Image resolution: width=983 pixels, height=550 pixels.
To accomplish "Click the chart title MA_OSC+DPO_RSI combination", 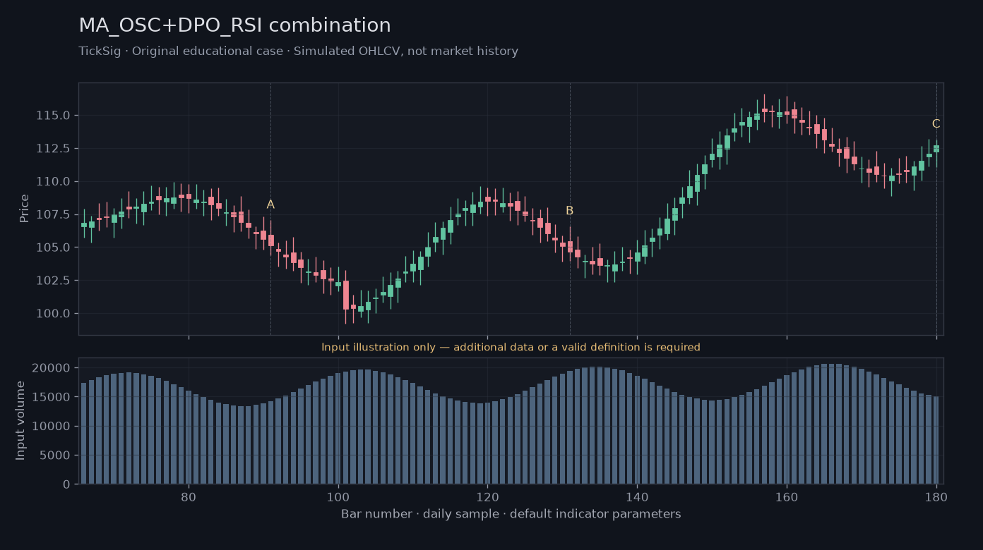I will (x=234, y=26).
